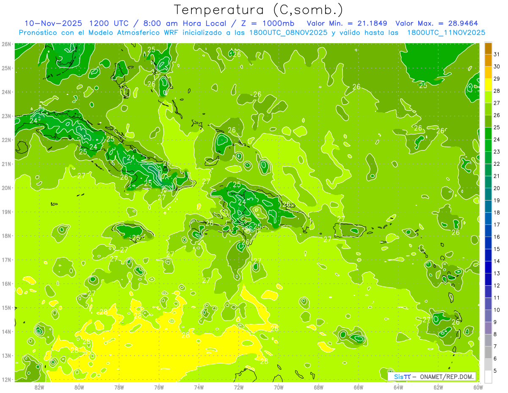Click the purple legend segment between 9 and 10

pyautogui.click(x=488, y=316)
